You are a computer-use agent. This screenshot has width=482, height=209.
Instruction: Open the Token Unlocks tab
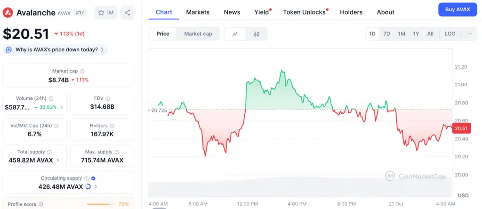tap(304, 12)
